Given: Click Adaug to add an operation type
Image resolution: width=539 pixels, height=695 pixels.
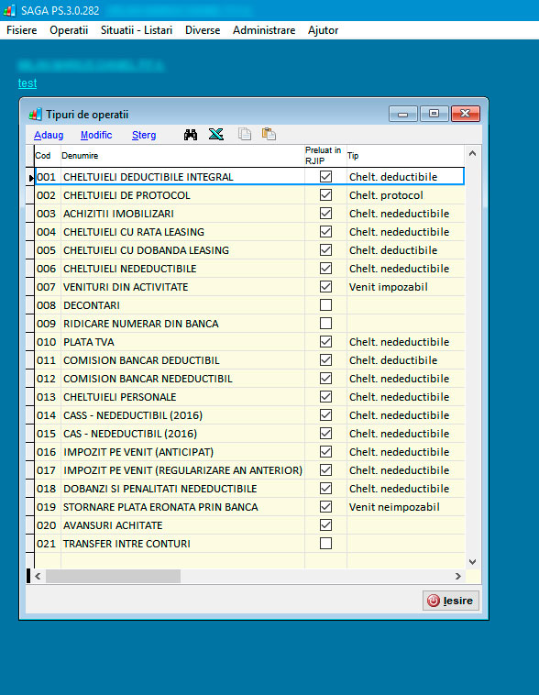Looking at the screenshot, I should coord(49,135).
